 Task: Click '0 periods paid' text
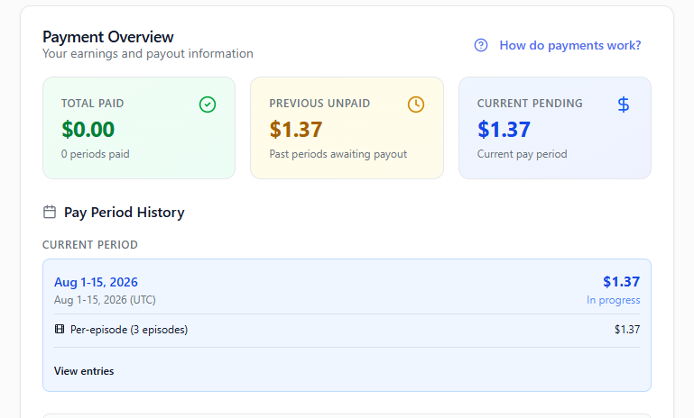point(95,154)
